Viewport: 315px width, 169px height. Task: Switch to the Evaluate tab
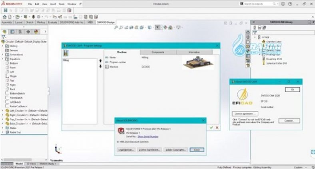tap(52, 22)
